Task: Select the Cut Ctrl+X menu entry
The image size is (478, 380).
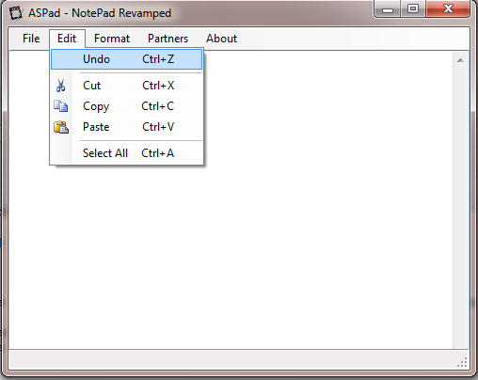Action: pyautogui.click(x=126, y=86)
